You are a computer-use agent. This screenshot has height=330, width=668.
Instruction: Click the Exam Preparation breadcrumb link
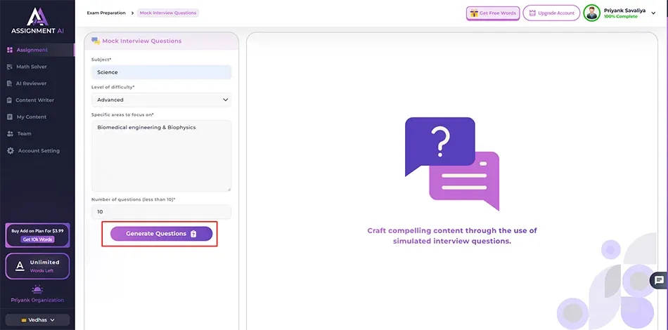106,13
